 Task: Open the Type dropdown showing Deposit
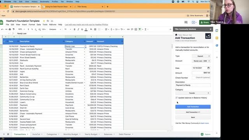point(201,56)
